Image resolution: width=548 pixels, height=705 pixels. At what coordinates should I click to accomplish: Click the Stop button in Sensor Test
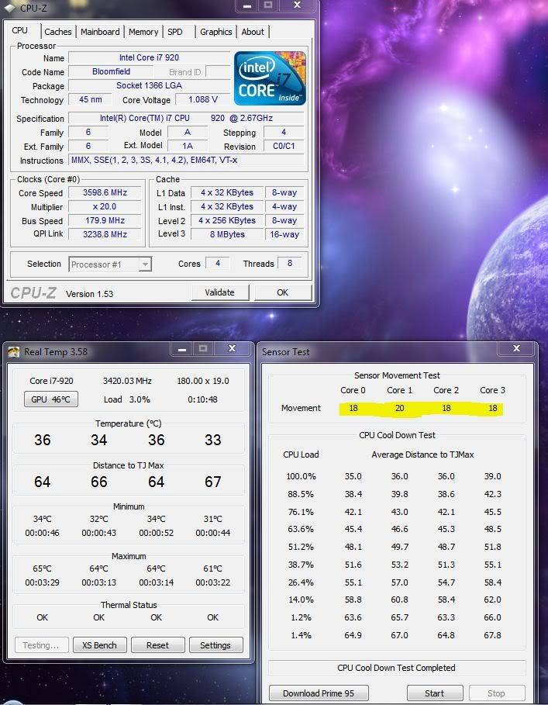coord(496,693)
